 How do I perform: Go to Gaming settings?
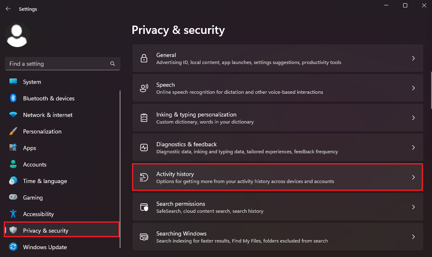coord(62,198)
